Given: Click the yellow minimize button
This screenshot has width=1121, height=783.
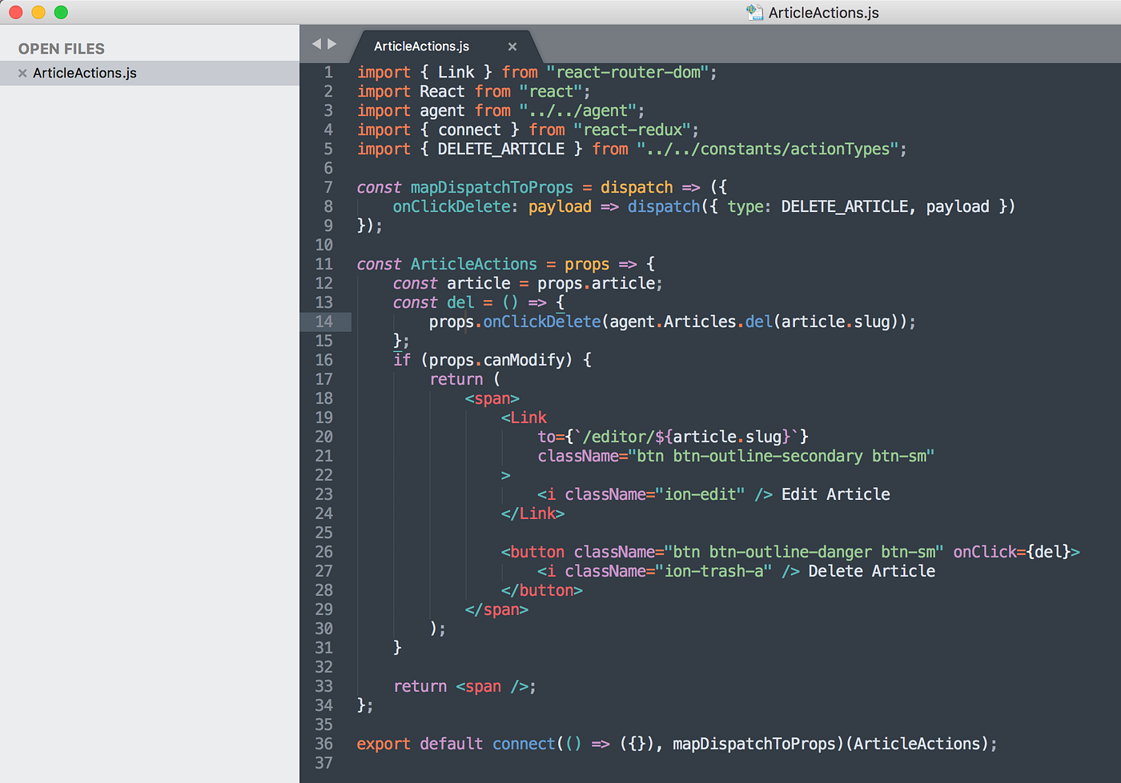Looking at the screenshot, I should pyautogui.click(x=36, y=12).
